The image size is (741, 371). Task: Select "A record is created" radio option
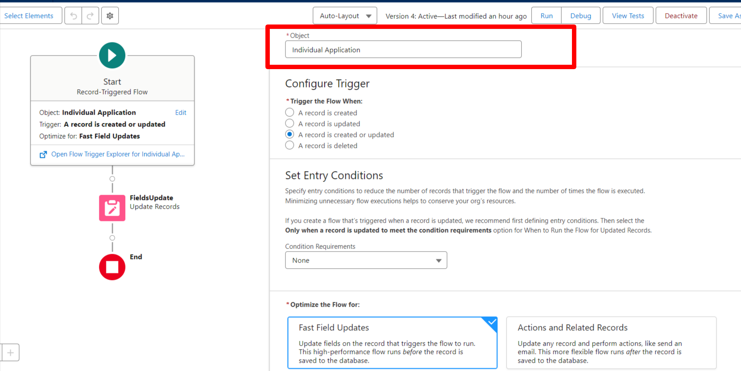[x=289, y=113]
